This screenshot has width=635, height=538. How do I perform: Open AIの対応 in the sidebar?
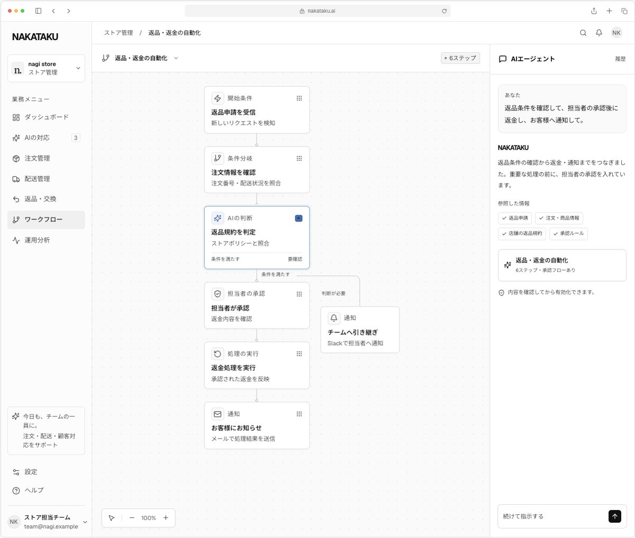[x=46, y=138]
